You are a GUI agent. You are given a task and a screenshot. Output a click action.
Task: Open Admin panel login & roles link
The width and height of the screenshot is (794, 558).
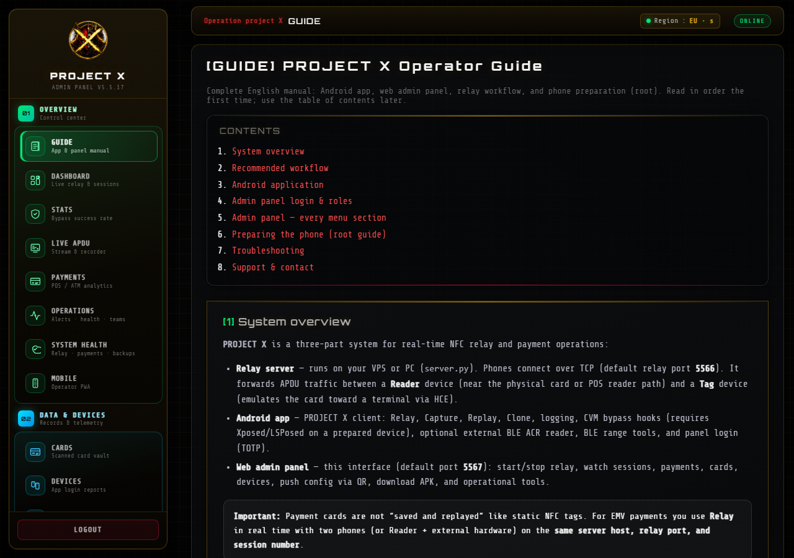point(292,201)
